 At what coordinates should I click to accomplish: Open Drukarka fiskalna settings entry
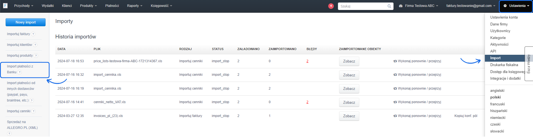[x=504, y=65]
